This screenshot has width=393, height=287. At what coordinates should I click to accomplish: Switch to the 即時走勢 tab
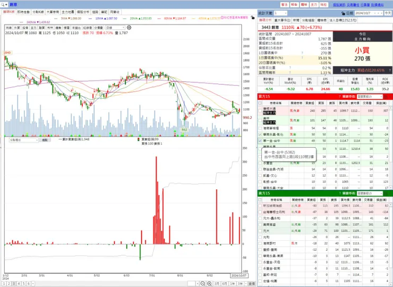(23, 12)
